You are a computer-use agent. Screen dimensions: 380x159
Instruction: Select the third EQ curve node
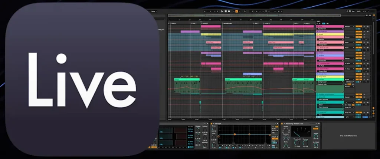tap(249, 134)
